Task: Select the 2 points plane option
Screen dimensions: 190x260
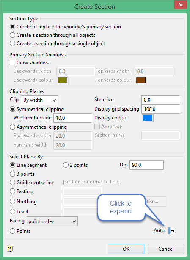Action: pyautogui.click(x=66, y=165)
